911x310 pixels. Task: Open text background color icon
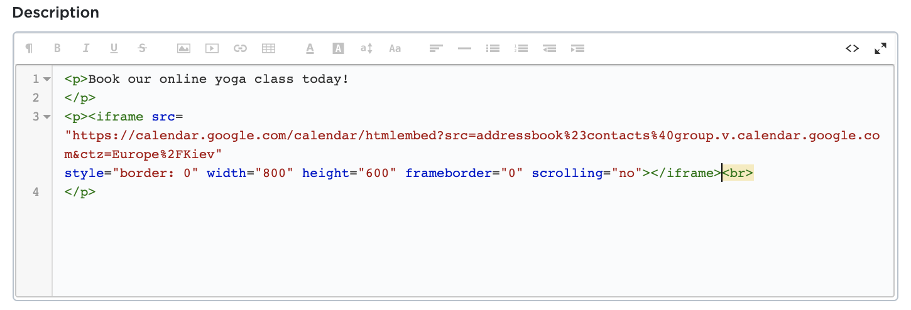(x=338, y=48)
